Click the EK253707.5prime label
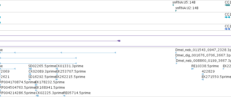The height and width of the screenshot is (97, 231). point(71,71)
